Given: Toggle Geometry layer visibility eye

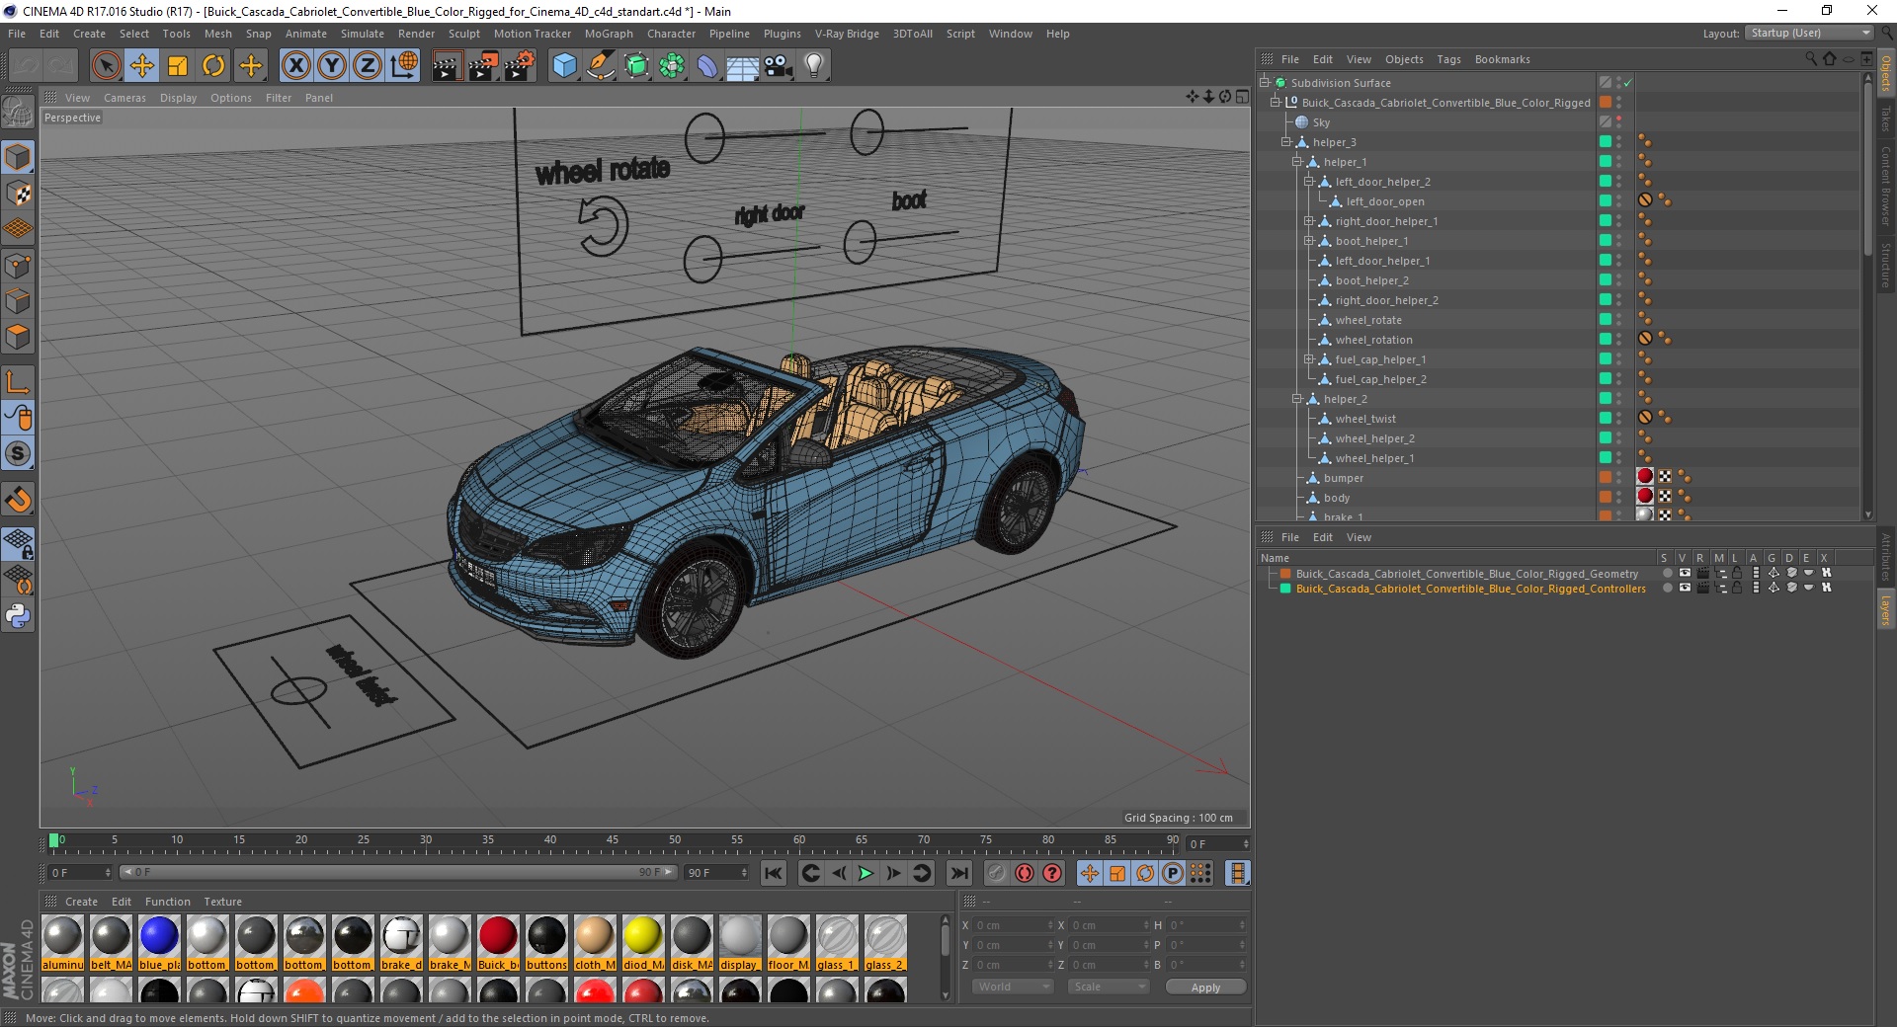Looking at the screenshot, I should [x=1685, y=573].
